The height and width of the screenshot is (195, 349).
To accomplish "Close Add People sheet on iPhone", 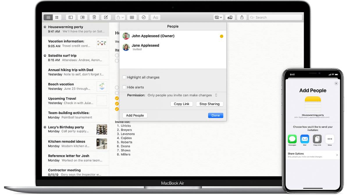I will coord(336,83).
